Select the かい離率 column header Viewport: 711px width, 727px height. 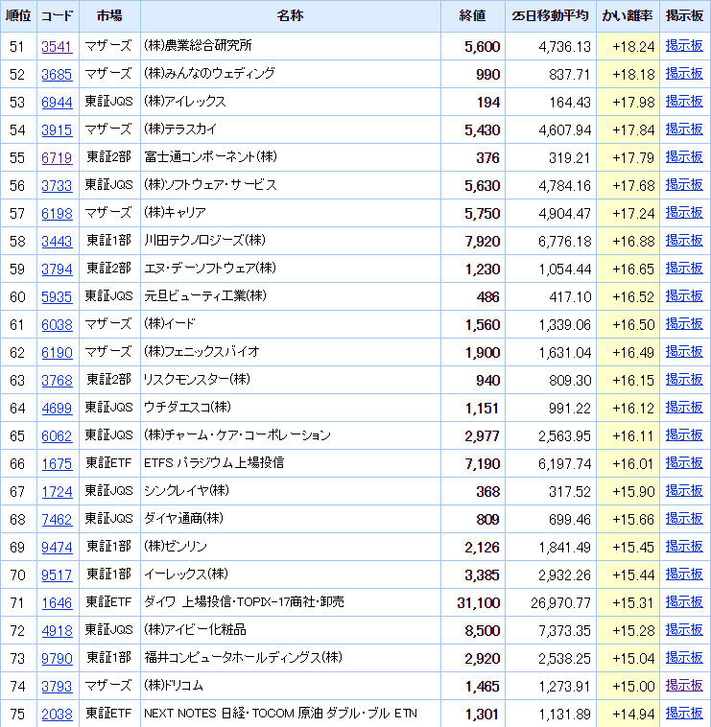(628, 16)
